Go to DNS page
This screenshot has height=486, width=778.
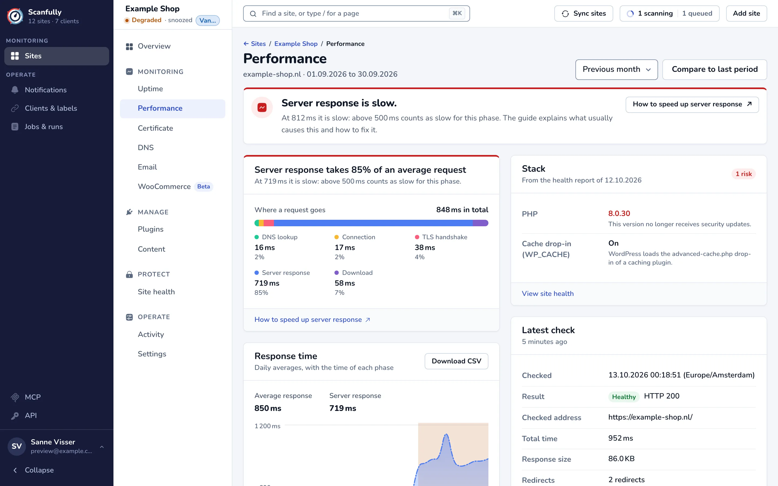point(173,147)
